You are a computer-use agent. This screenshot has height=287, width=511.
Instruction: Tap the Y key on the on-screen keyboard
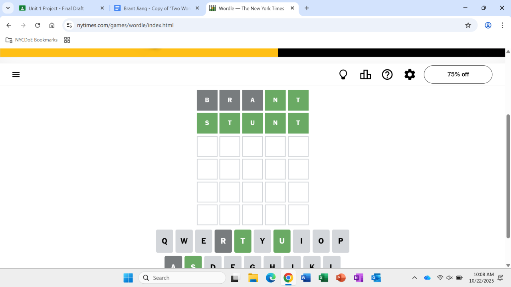pyautogui.click(x=262, y=241)
